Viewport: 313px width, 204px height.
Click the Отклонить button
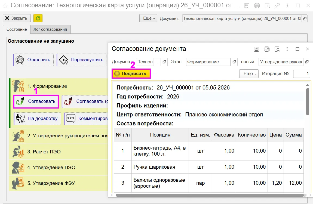coord(33,60)
